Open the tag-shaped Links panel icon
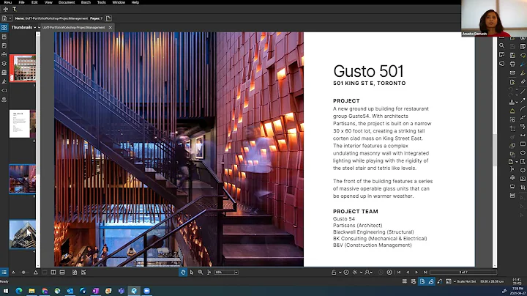527x296 pixels. pos(4,90)
